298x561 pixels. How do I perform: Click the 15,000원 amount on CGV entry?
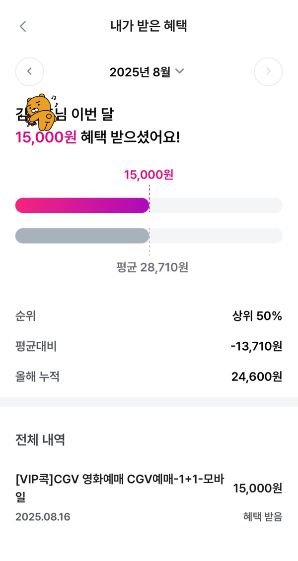(258, 489)
